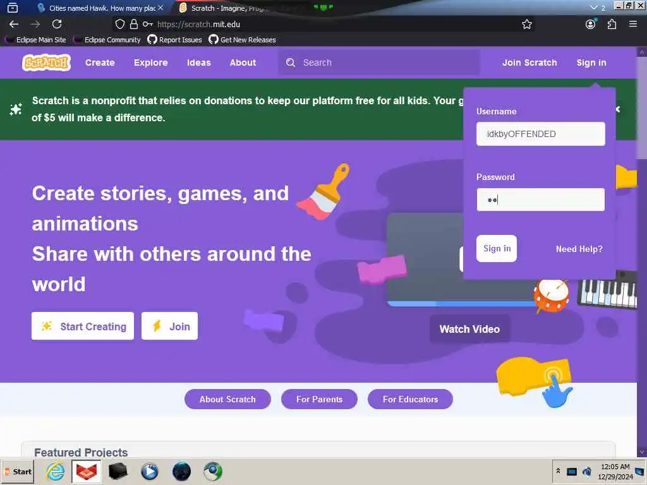The height and width of the screenshot is (485, 647).
Task: Open the Eclipse Community bookmark
Action: click(107, 40)
